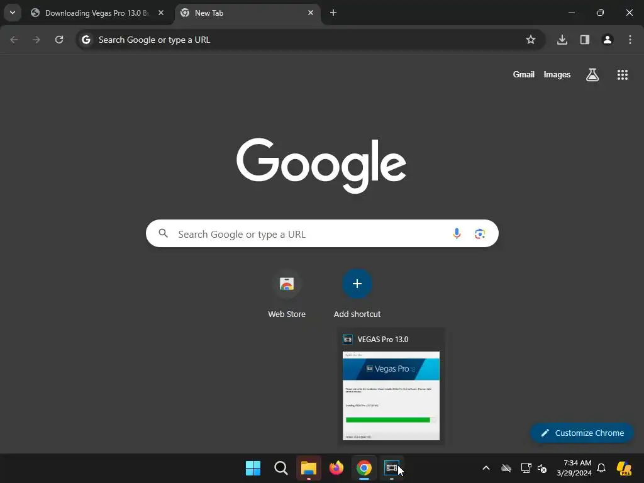The width and height of the screenshot is (644, 483).
Task: Click the Chrome taskbar icon
Action: 364,468
